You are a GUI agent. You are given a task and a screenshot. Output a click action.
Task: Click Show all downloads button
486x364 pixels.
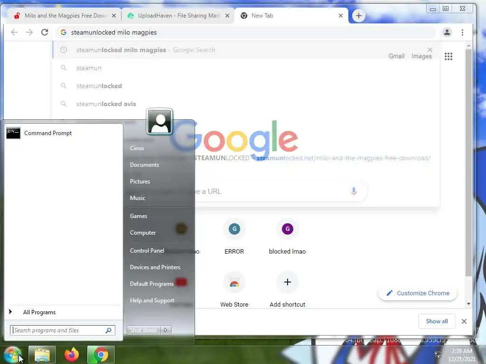pos(437,321)
